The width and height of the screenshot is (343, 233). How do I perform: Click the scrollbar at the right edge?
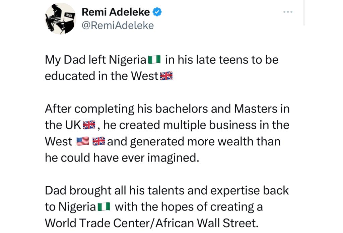tap(304, 13)
